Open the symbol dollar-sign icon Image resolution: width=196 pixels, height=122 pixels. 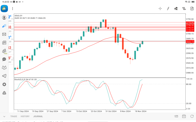(x=184, y=8)
